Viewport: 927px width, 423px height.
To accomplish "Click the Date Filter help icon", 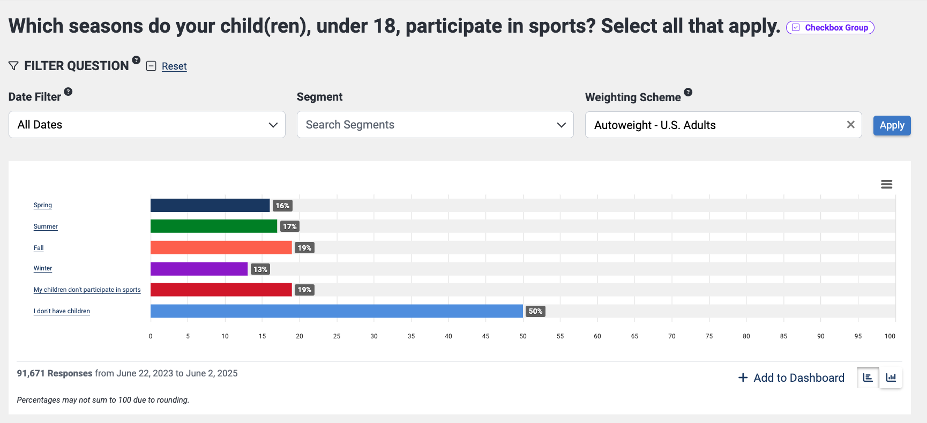I will 68,92.
